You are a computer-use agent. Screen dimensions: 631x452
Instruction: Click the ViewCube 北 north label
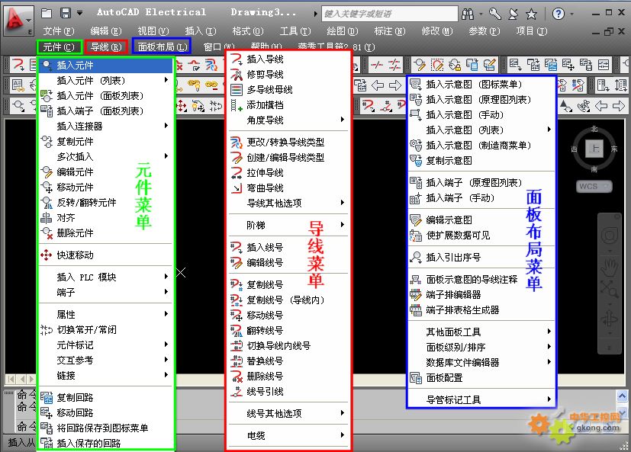point(594,129)
